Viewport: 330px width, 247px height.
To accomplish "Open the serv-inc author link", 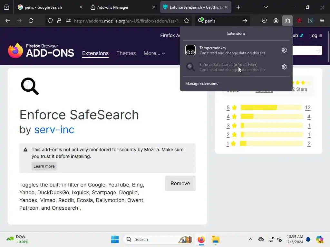I will (54, 130).
